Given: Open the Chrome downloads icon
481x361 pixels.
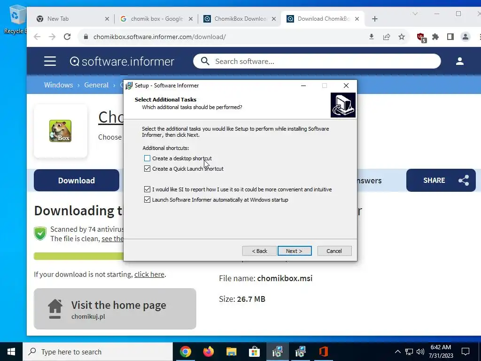Looking at the screenshot, I should [372, 37].
